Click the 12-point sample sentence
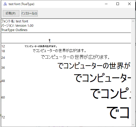Viewport: 136px width, 127px height. point(41,46)
